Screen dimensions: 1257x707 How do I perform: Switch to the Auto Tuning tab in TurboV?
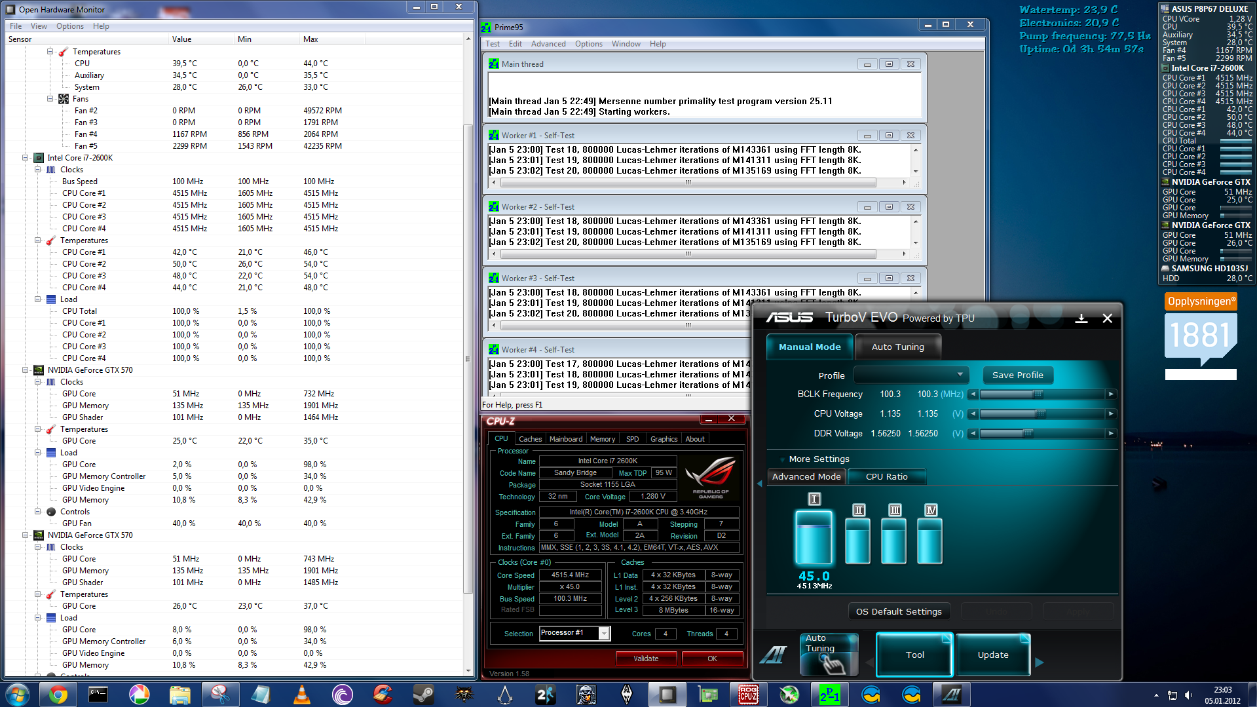(x=898, y=347)
